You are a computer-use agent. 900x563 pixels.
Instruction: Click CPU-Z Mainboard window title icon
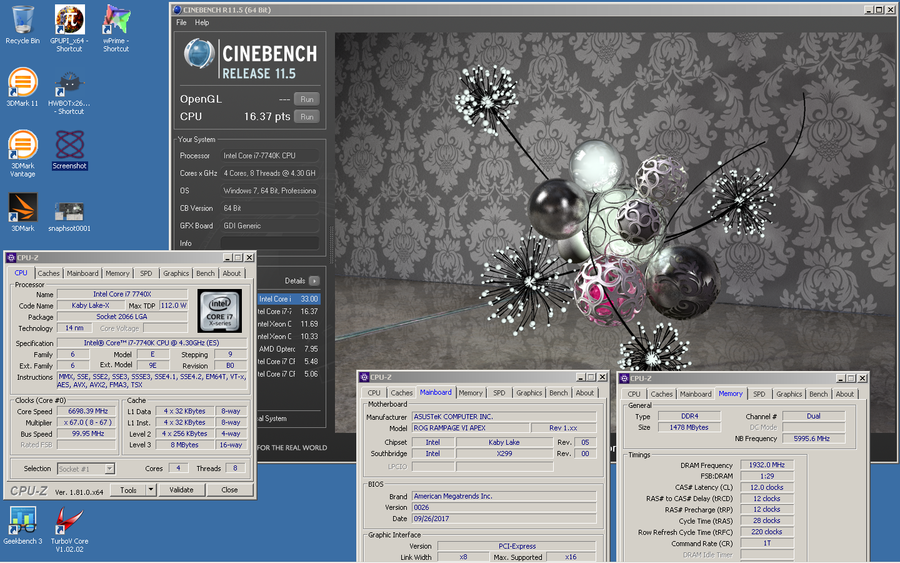click(x=364, y=377)
